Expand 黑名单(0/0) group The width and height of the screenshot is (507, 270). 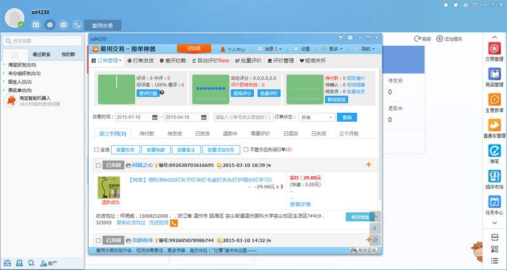pyautogui.click(x=4, y=90)
